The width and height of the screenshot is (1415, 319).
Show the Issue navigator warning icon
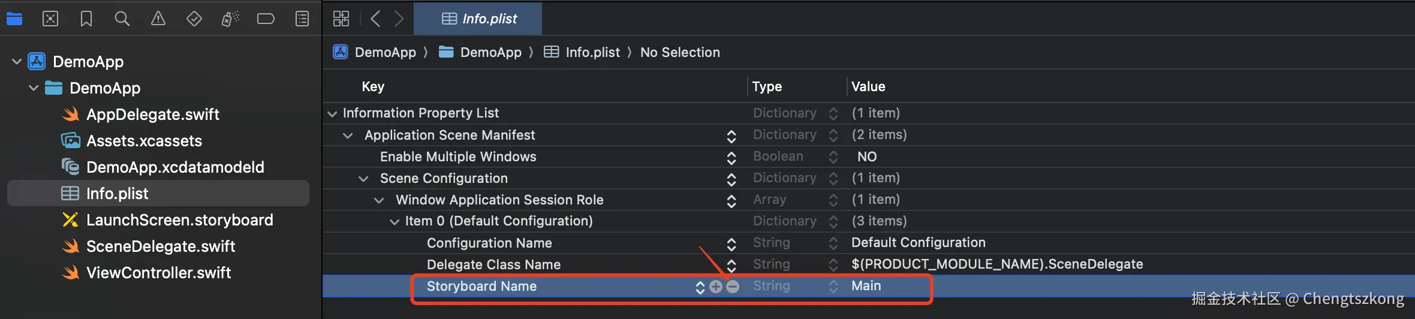(158, 19)
